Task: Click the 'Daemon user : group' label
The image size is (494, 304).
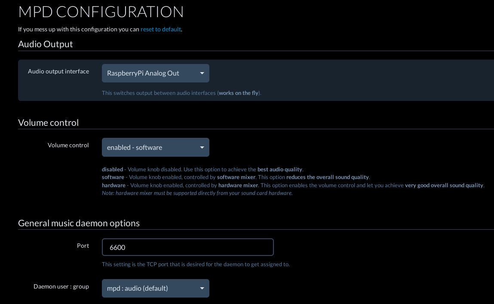Action: click(61, 286)
